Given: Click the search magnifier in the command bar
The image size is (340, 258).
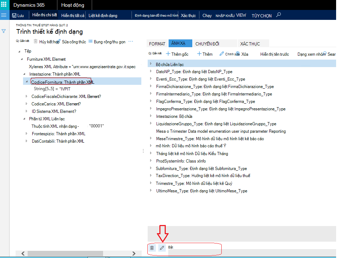Looking at the screenshot, I should (278, 15).
